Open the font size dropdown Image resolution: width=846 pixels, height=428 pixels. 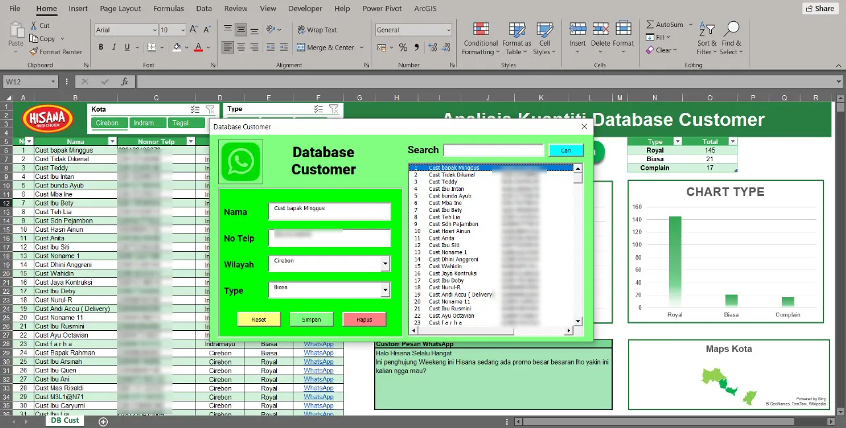182,30
